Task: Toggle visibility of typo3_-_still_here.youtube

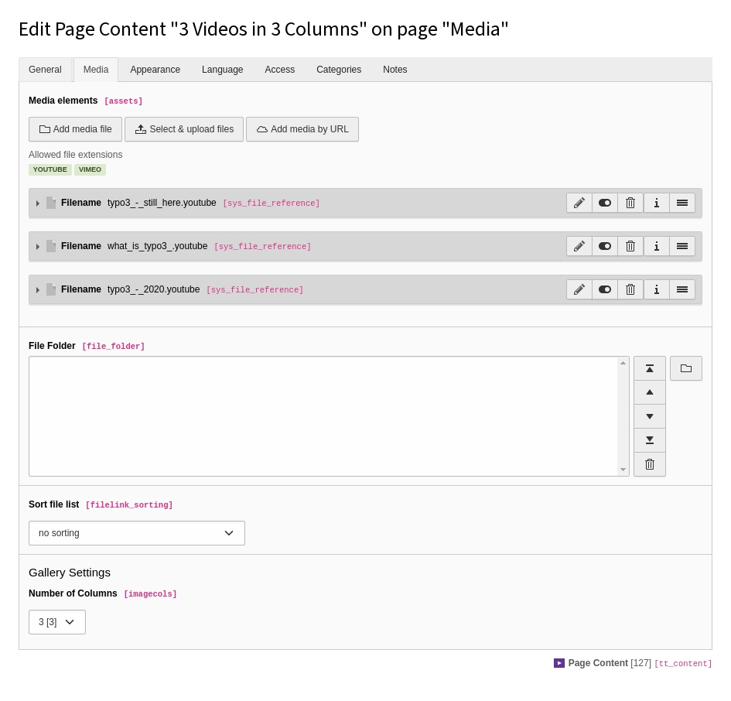Action: (605, 203)
